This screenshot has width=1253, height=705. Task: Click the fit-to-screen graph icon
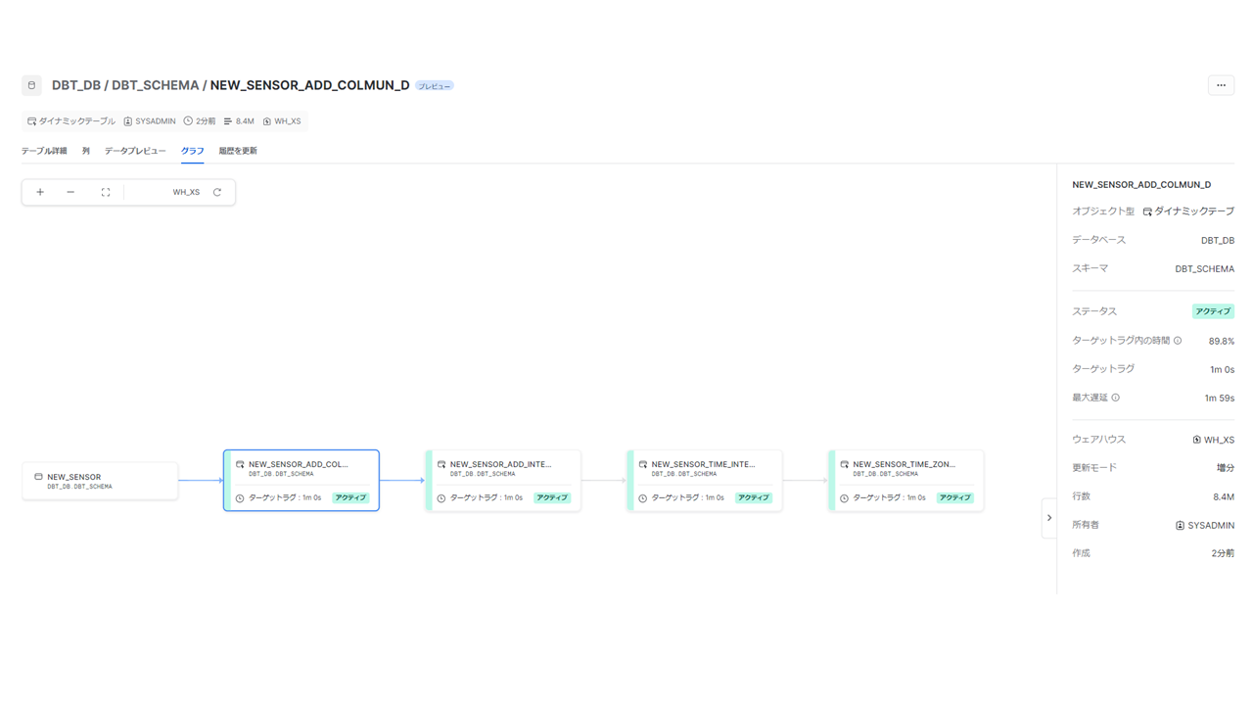(x=106, y=192)
